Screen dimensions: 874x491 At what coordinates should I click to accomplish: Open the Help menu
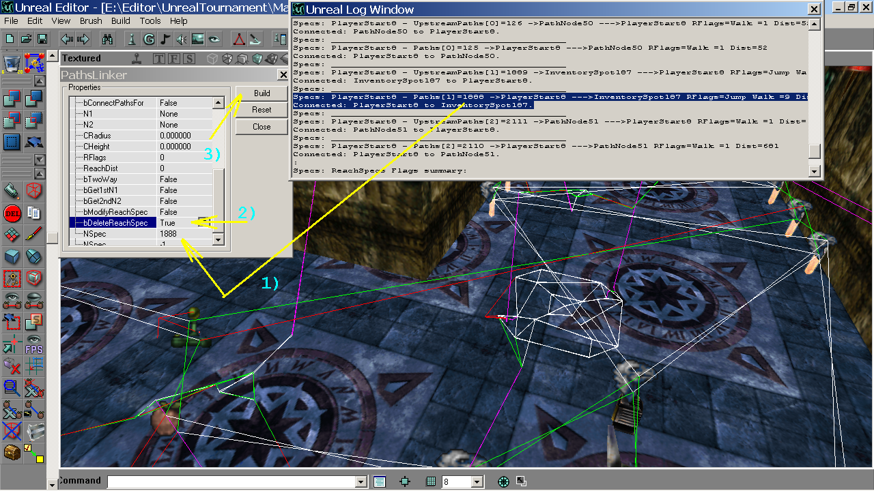pyautogui.click(x=179, y=21)
